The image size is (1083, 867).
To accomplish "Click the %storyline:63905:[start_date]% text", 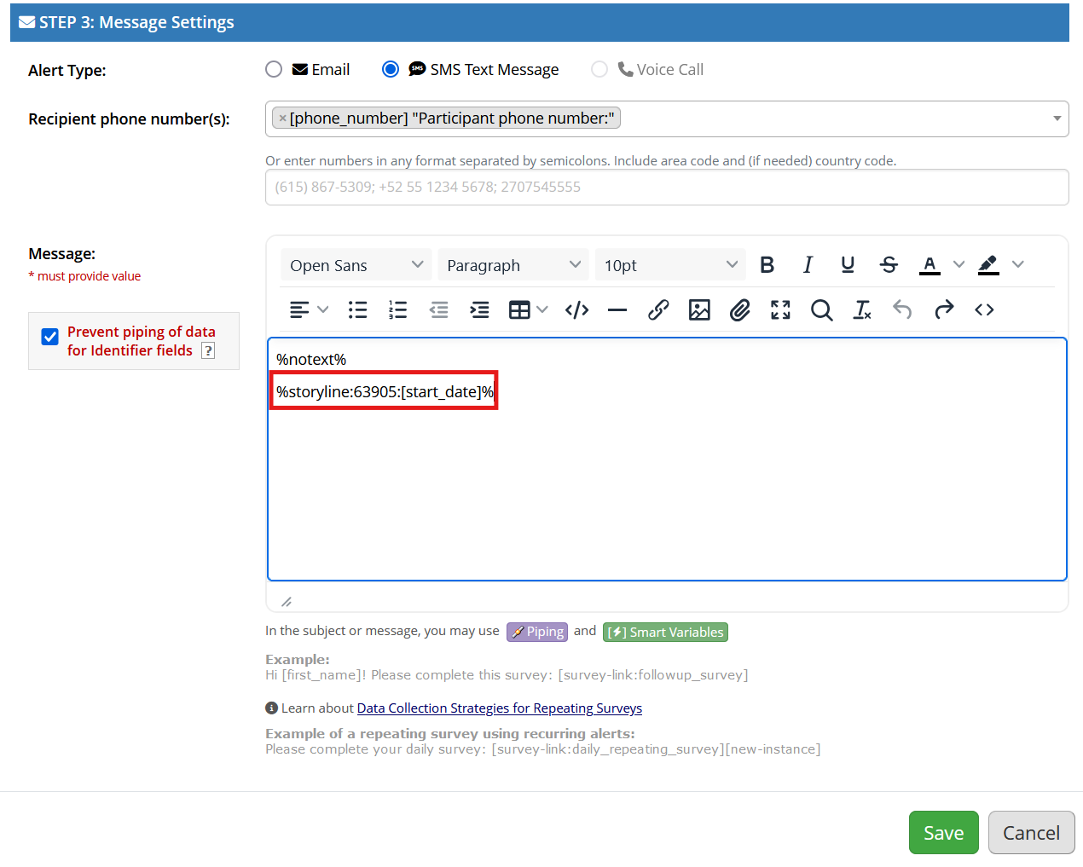I will click(385, 392).
